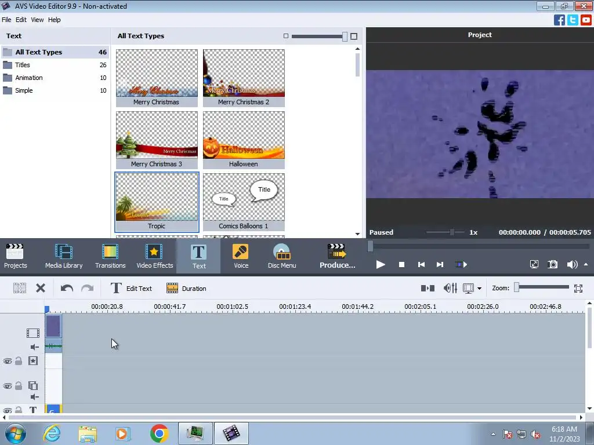Screen dimensions: 594x445
Task: Open the Video Effects panel
Action: [x=154, y=256]
